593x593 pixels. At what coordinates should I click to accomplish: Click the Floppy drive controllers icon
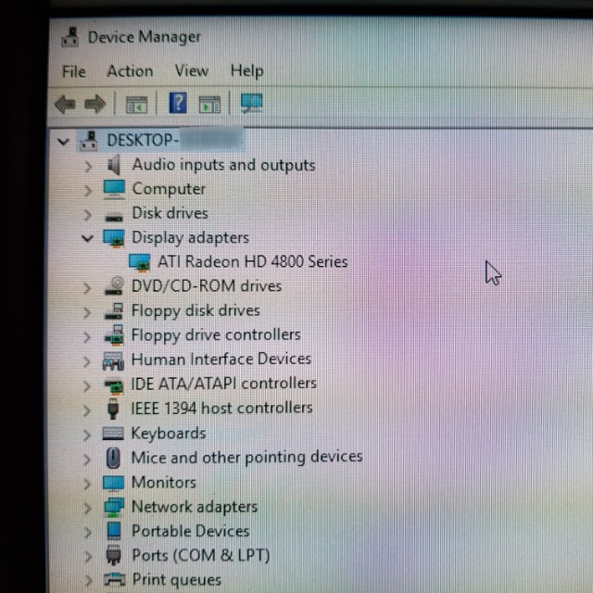tap(114, 335)
